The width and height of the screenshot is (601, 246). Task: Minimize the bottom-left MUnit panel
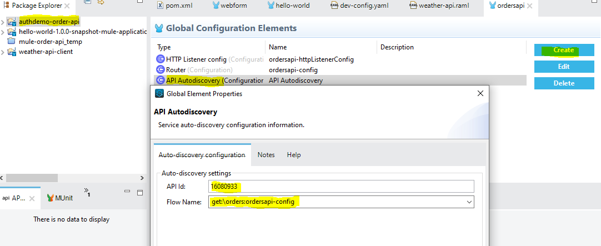[x=127, y=192]
